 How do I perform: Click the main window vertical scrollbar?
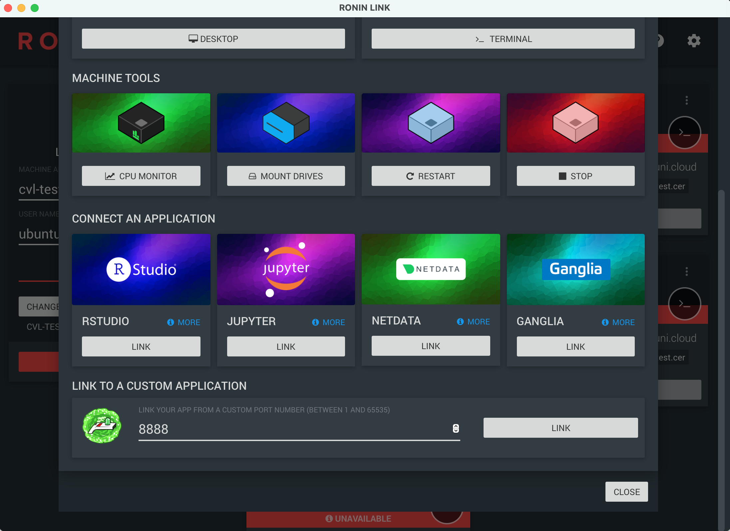721,360
